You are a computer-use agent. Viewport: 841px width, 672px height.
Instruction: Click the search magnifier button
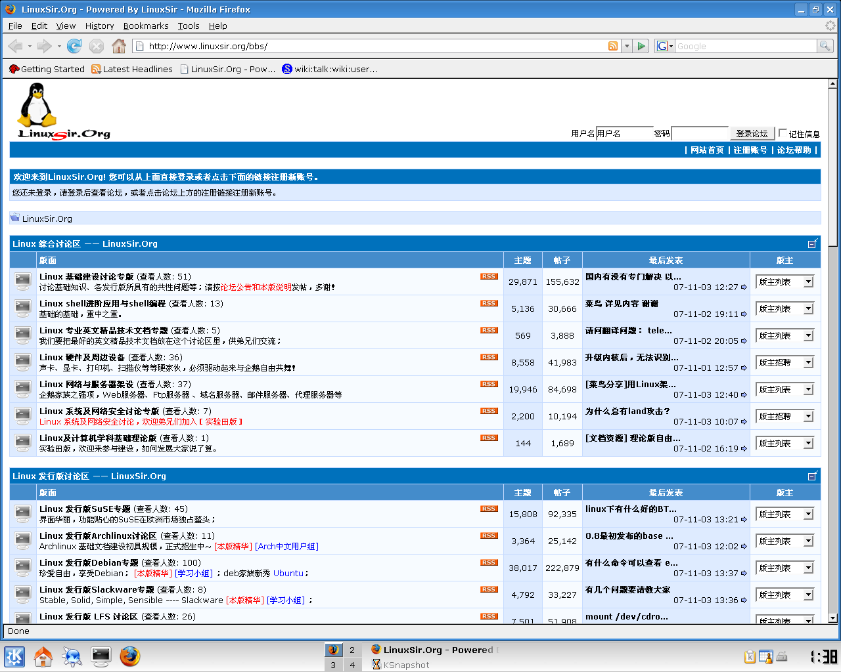(x=825, y=46)
